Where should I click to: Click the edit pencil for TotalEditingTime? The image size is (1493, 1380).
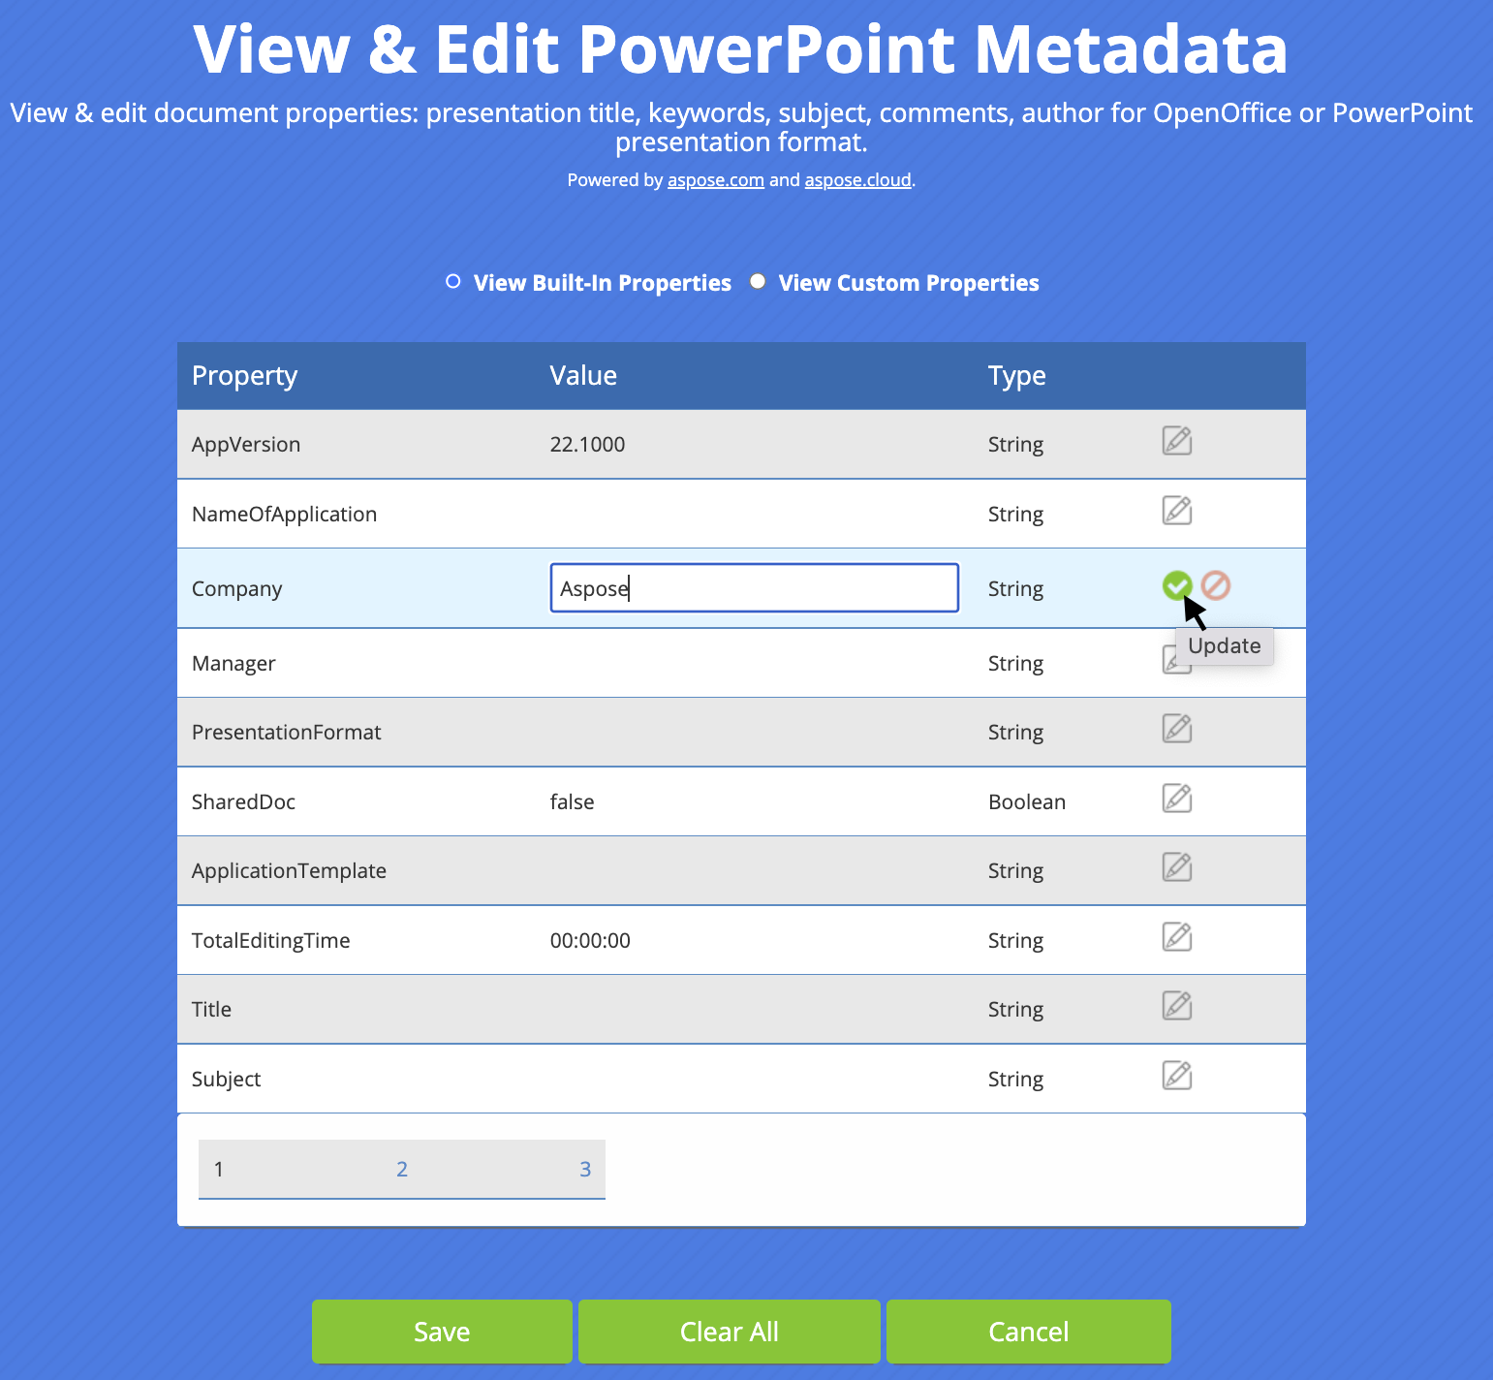[x=1176, y=937]
